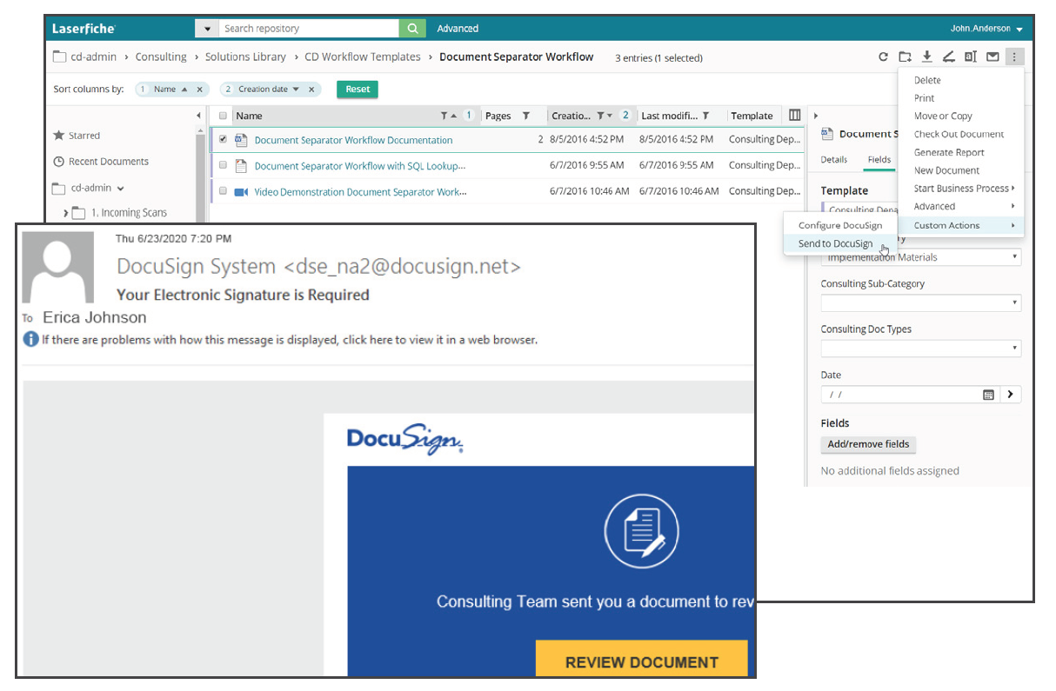This screenshot has width=1056, height=691.
Task: Open the Implementation Materials dropdown
Action: pos(921,257)
